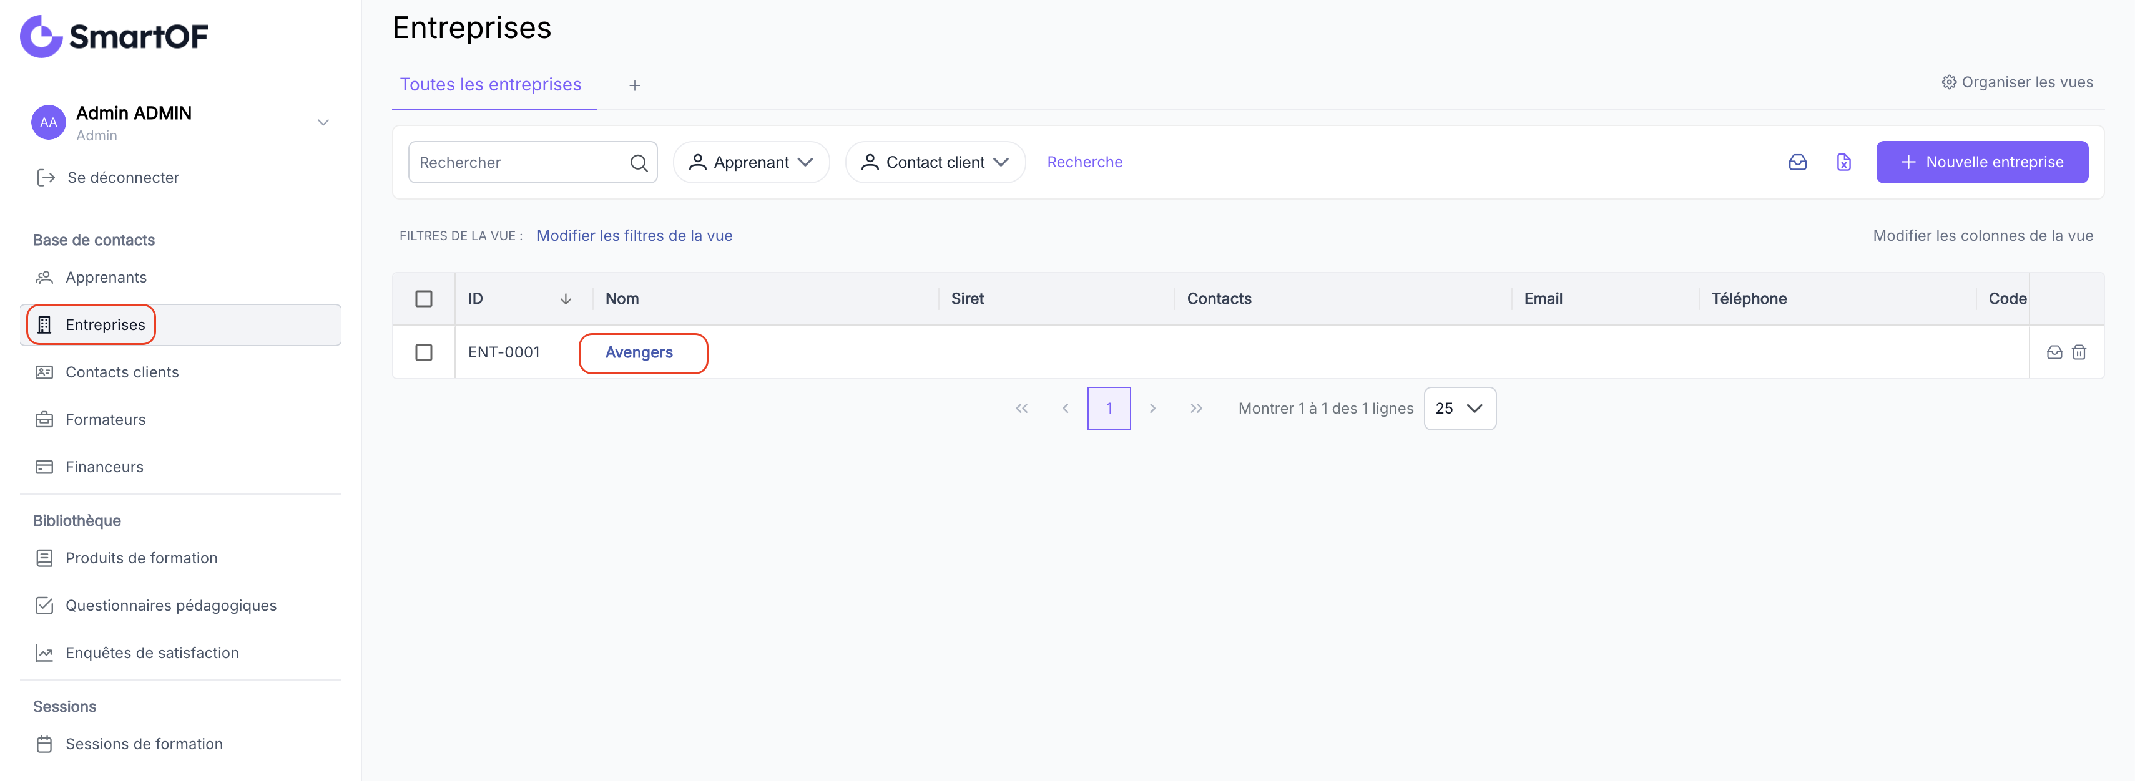Click Nouvelle entreprise button
This screenshot has width=2135, height=781.
tap(1981, 162)
